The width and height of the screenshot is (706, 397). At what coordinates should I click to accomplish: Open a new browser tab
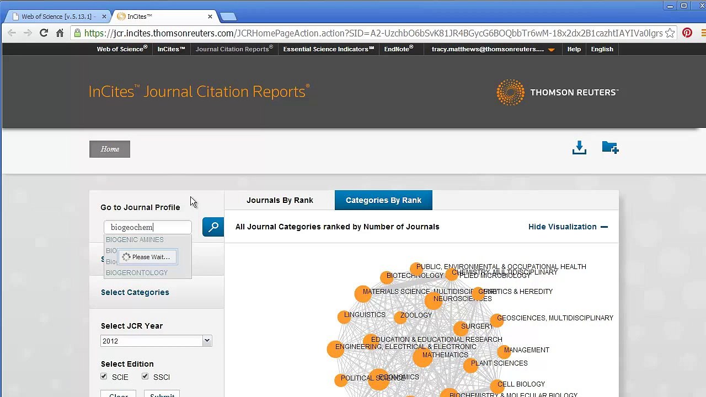point(228,17)
